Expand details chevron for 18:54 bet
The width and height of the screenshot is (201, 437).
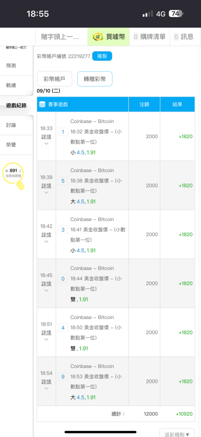tap(46, 388)
